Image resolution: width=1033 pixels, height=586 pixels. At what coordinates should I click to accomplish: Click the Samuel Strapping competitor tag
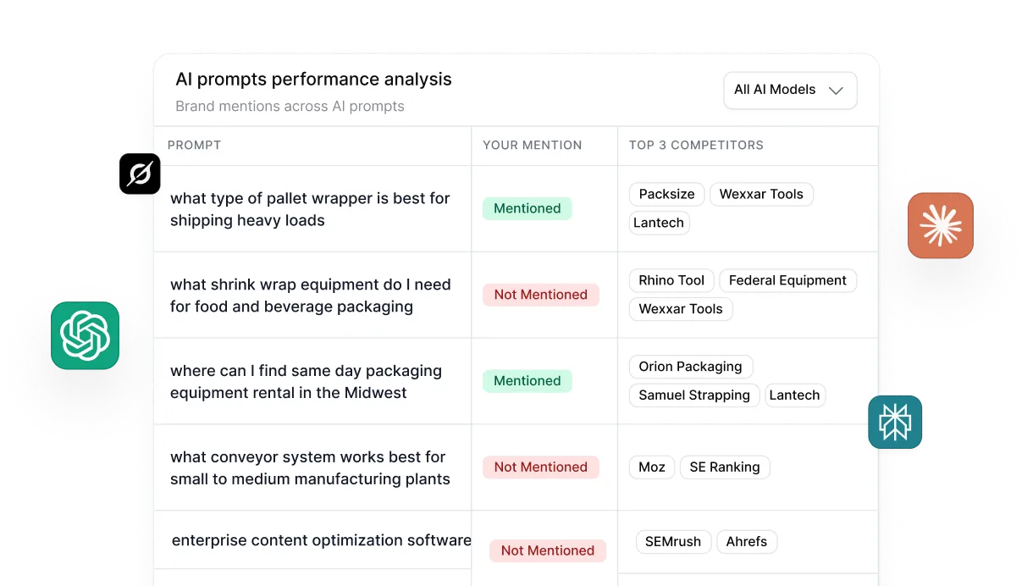pos(694,395)
